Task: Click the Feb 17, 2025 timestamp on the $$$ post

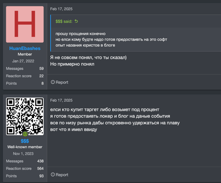Action: [61, 100]
